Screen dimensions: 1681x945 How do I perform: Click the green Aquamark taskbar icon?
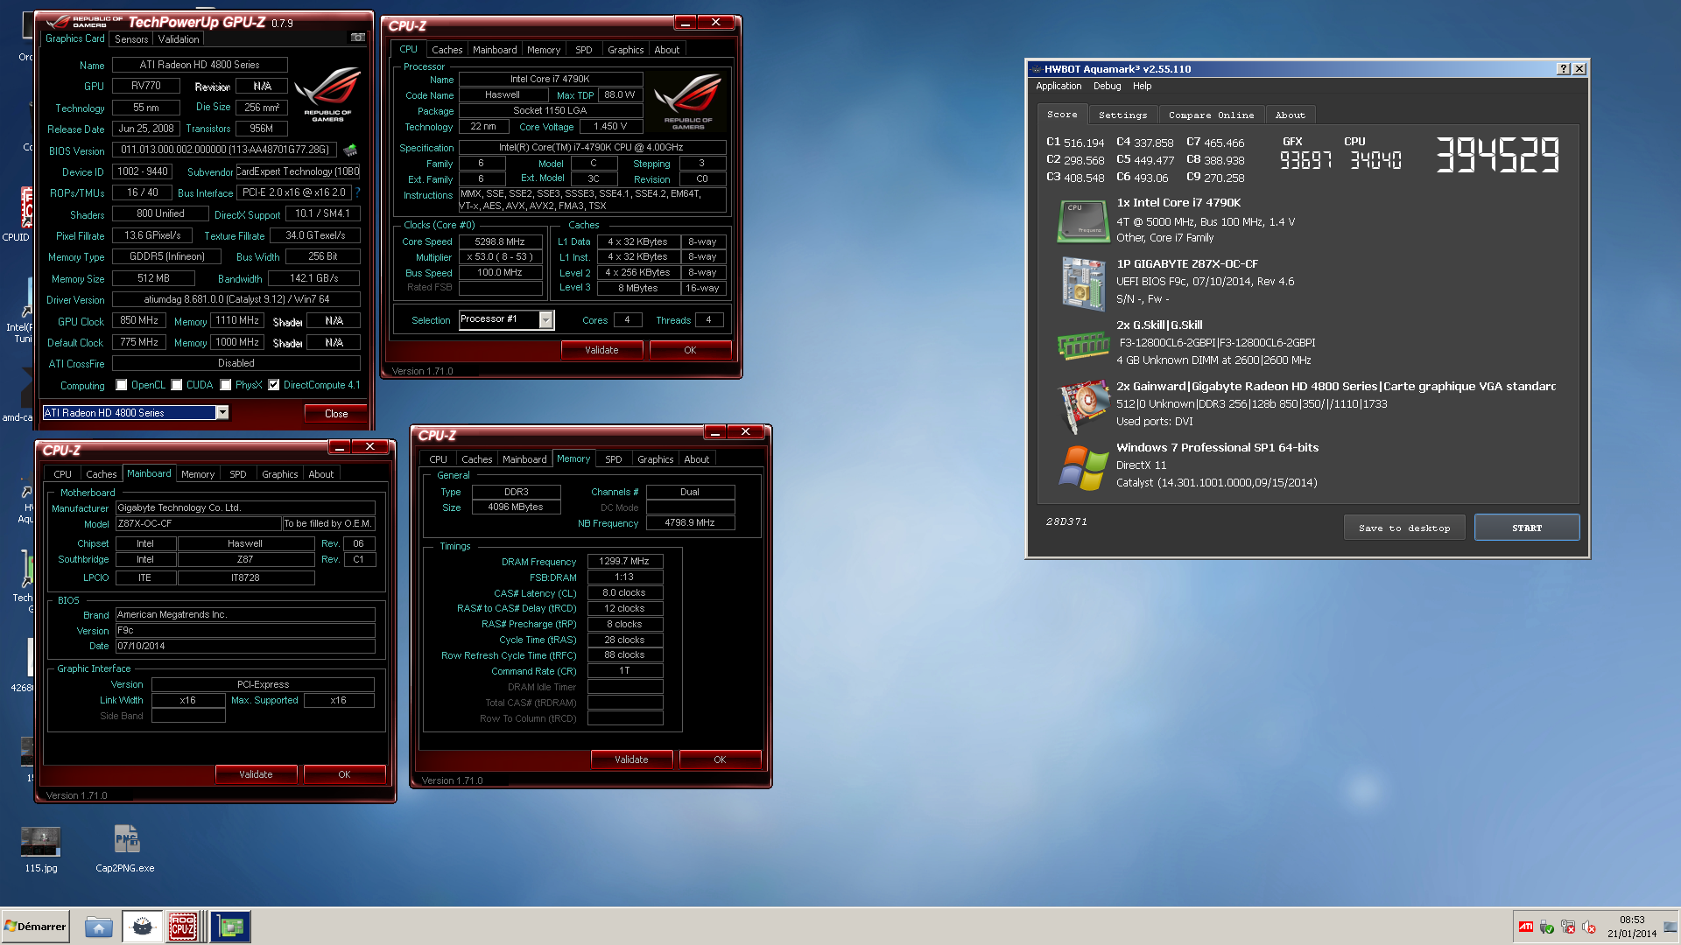[x=231, y=927]
